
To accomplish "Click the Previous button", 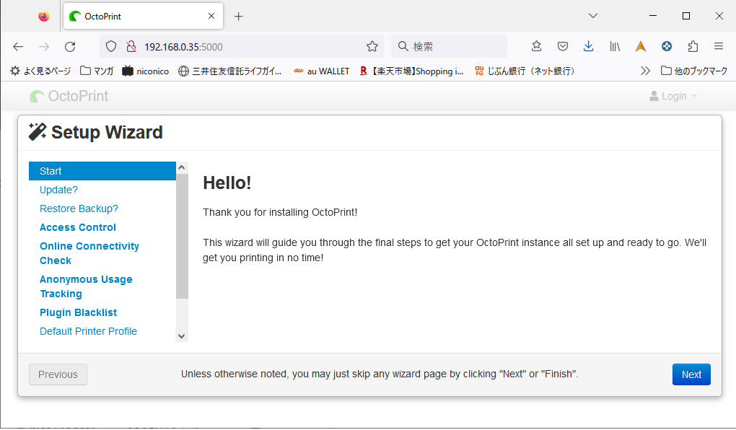I will [x=58, y=374].
